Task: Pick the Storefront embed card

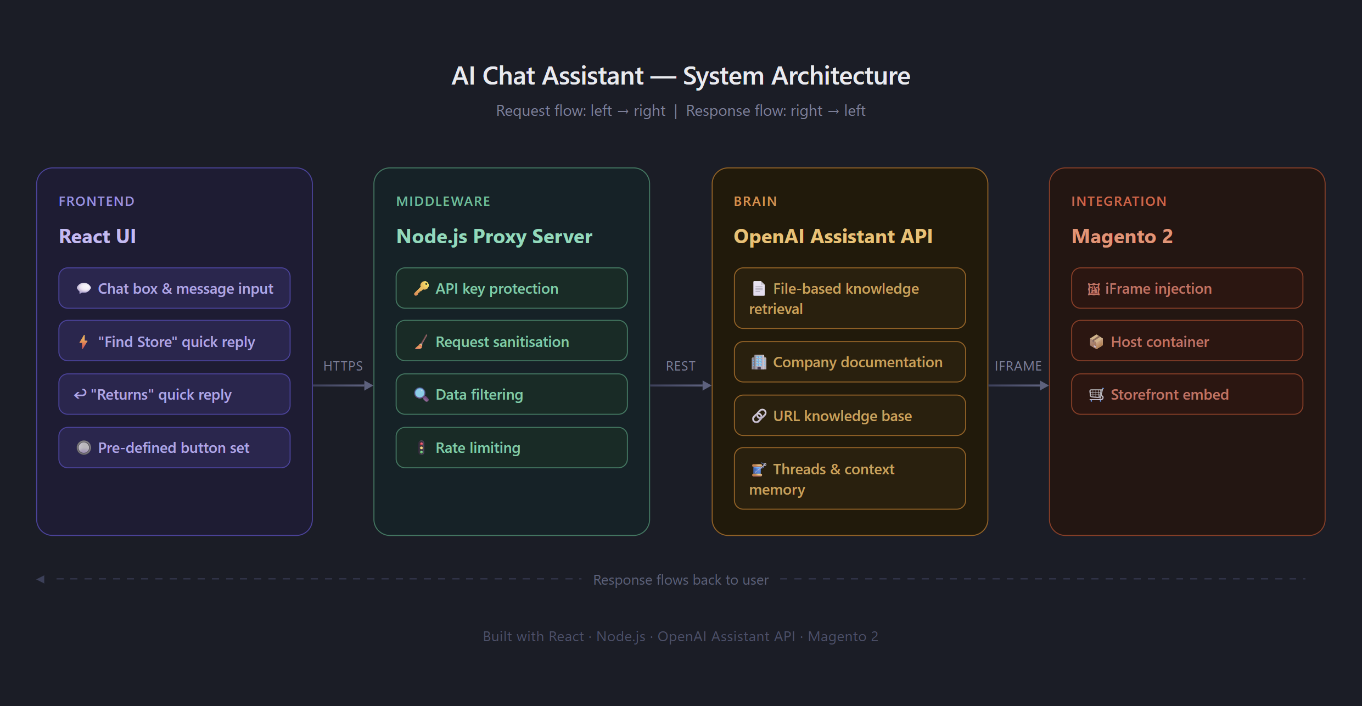Action: (1187, 394)
